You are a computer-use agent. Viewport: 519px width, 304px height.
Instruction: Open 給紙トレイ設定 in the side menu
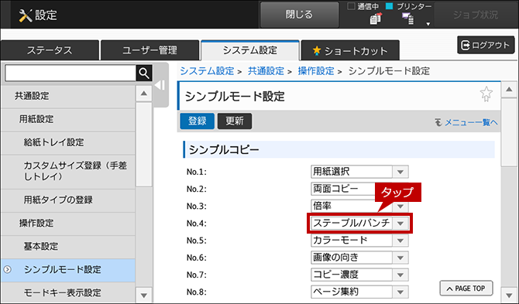pos(68,142)
